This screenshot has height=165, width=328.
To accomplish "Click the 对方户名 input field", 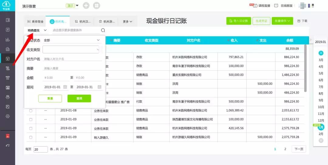I will pos(72,59).
